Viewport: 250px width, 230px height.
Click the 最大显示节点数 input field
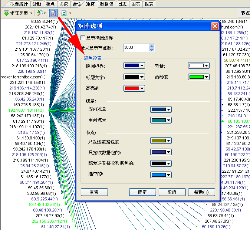coord(136,48)
